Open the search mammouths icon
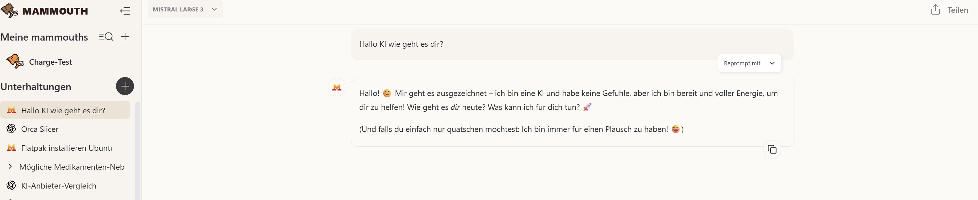Image resolution: width=978 pixels, height=200 pixels. pyautogui.click(x=106, y=37)
